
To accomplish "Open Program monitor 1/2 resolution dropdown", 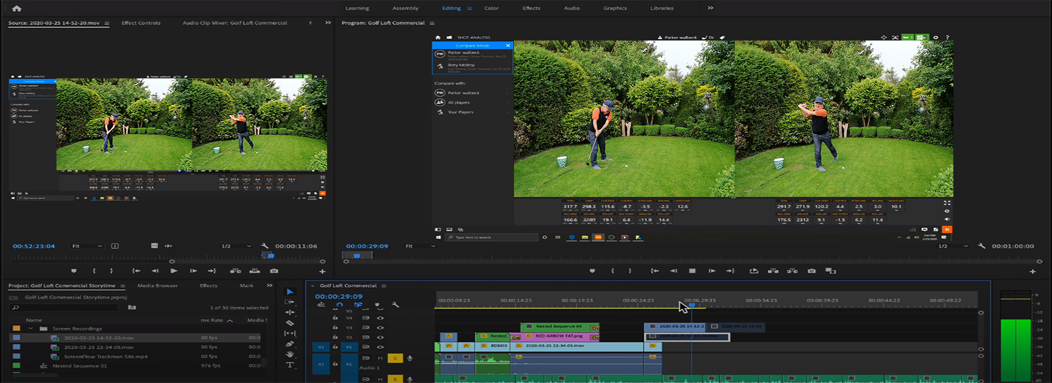I will [952, 246].
